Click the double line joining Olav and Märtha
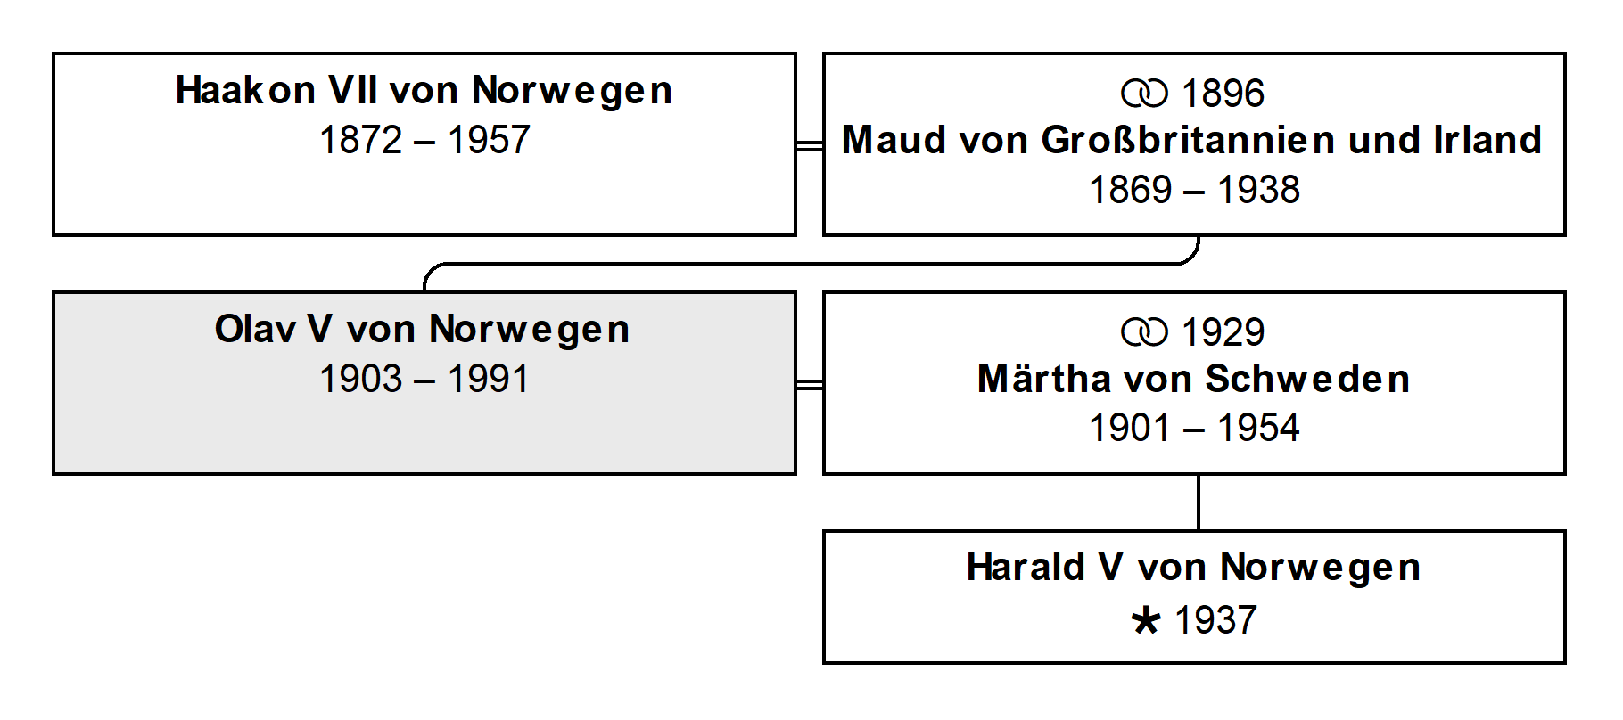Screen dimensions: 1623x720 [x=810, y=384]
